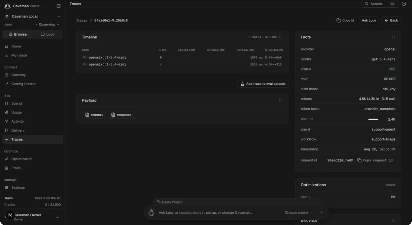Click Add trace to eval dataset
Viewport: 412px width, 225px height.
[x=263, y=84]
